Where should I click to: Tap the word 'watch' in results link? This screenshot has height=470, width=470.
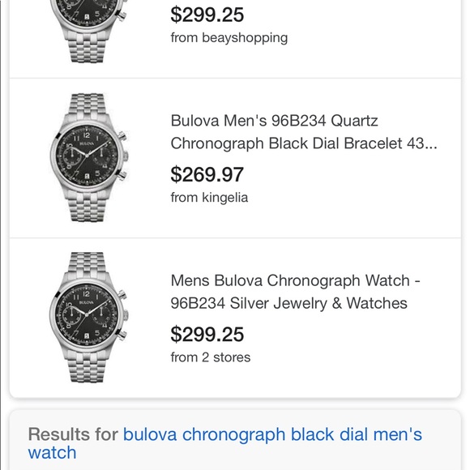coord(52,452)
